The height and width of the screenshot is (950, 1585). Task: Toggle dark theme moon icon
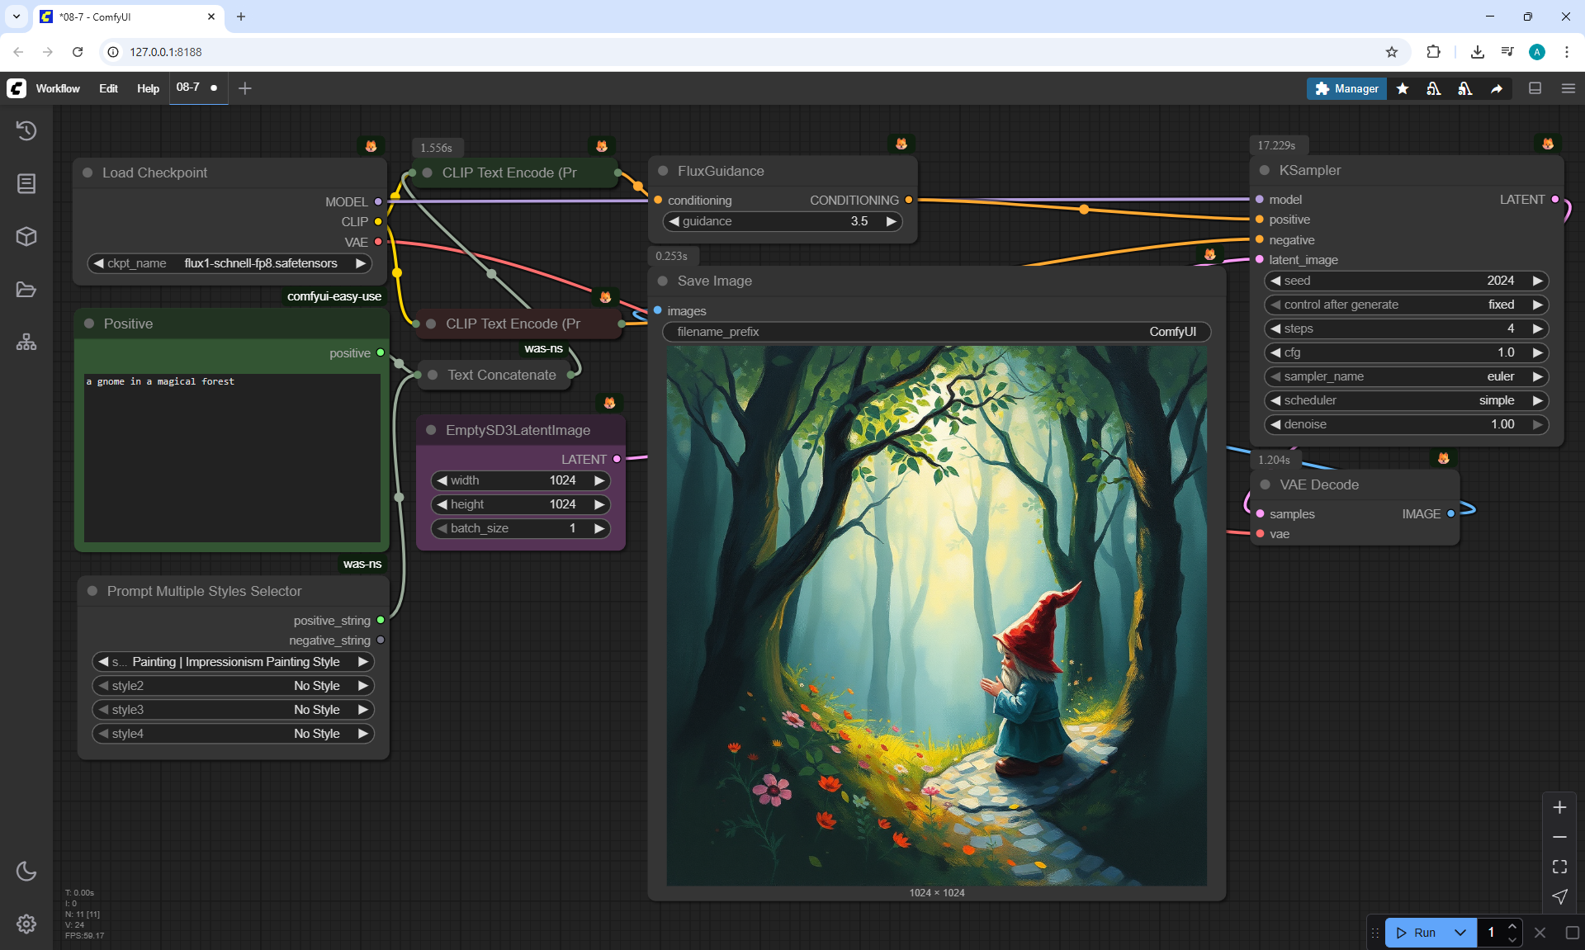26,871
